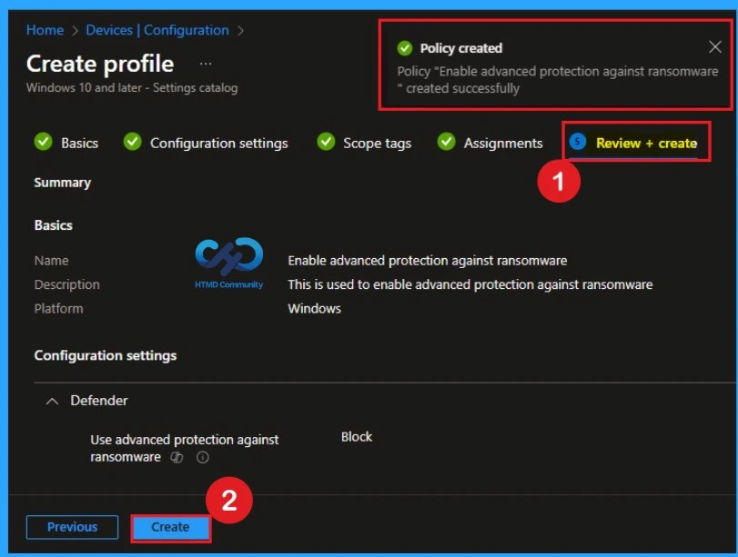738x557 pixels.
Task: Navigate to Home via breadcrumb
Action: pos(45,30)
